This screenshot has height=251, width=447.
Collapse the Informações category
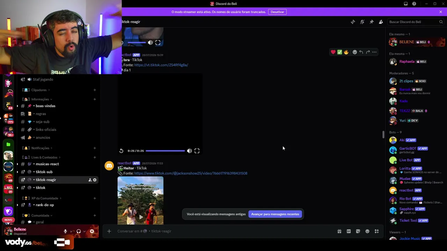pyautogui.click(x=40, y=99)
